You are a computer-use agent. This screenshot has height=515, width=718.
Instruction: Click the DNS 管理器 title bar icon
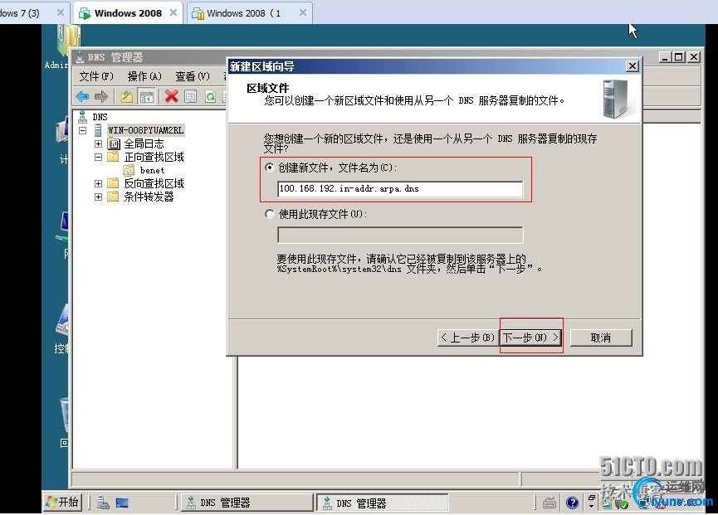81,57
